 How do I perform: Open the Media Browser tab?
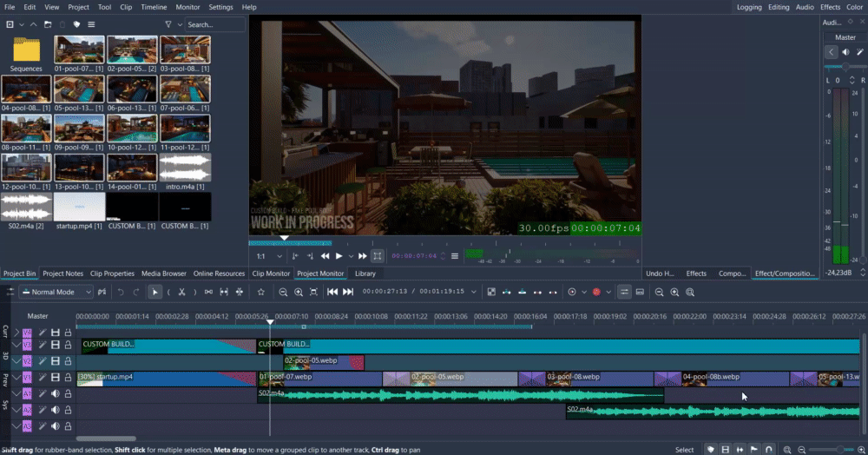(x=164, y=274)
